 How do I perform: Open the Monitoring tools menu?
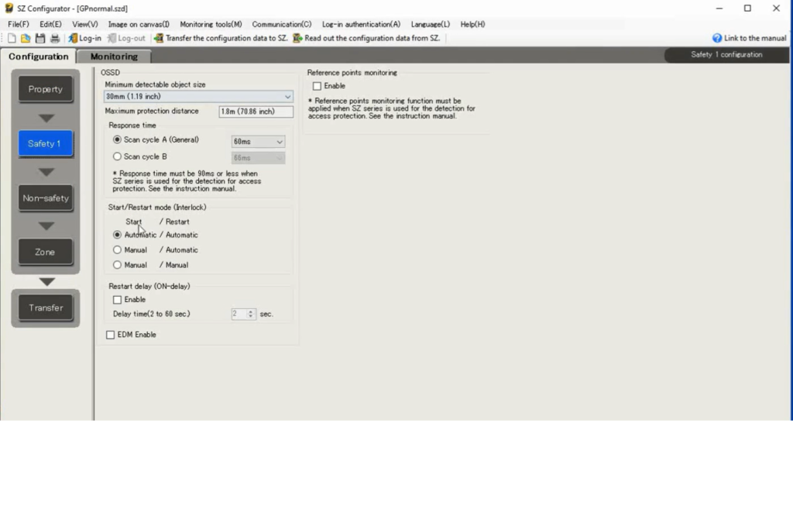(x=211, y=24)
